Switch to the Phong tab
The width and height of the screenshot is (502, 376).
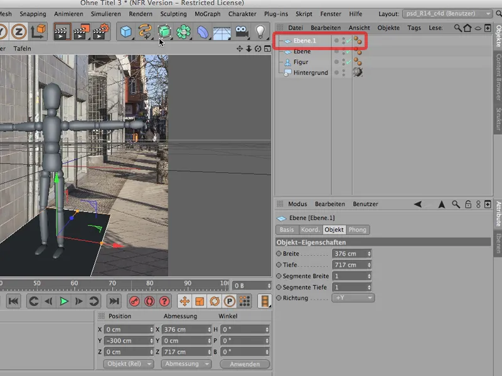[x=357, y=229]
